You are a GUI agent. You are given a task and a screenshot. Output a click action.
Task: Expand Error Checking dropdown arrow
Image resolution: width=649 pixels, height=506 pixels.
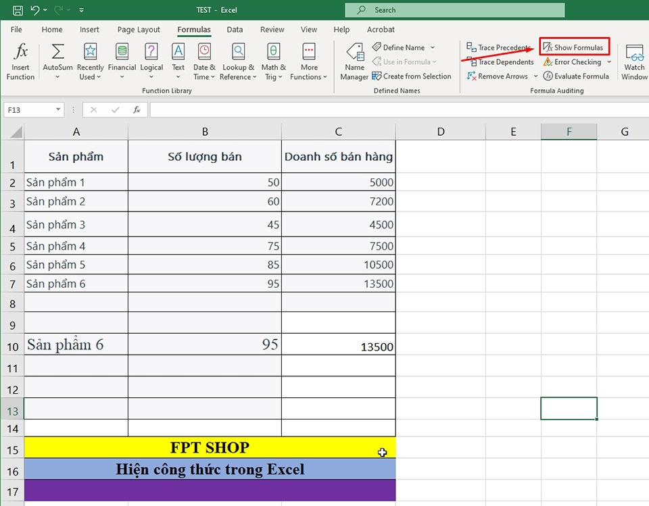click(x=609, y=61)
